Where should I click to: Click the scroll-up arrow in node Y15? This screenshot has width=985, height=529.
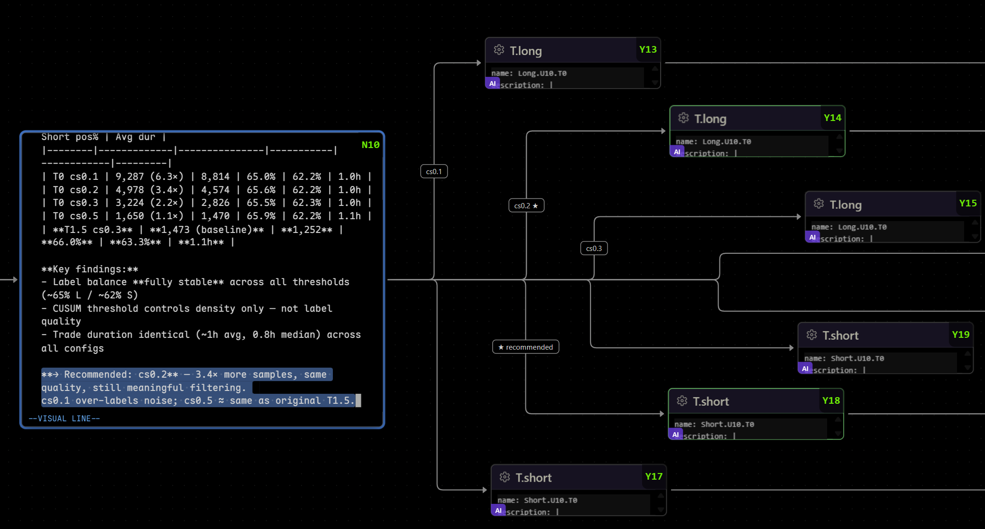975,222
